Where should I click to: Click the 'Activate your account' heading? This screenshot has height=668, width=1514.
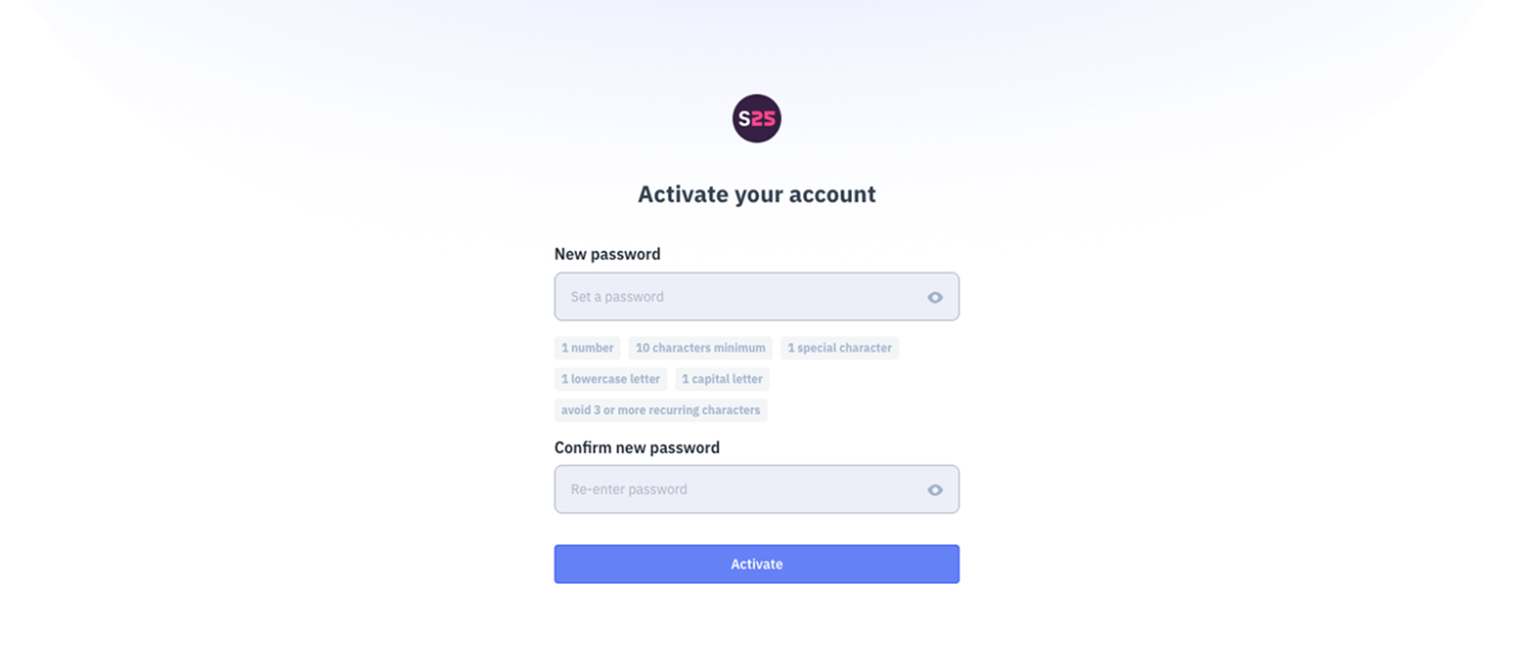[756, 194]
